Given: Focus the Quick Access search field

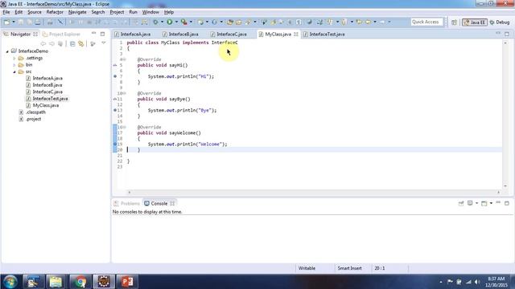Looking at the screenshot, I should [426, 22].
